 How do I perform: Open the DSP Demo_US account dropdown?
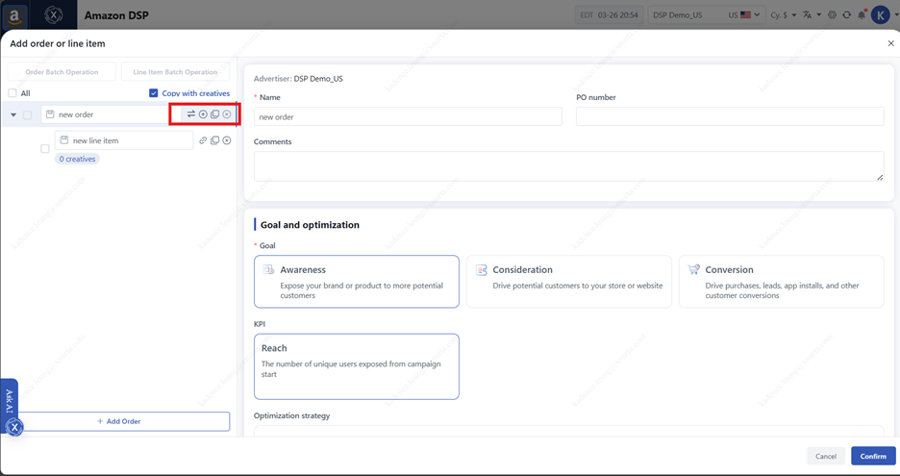coord(706,15)
